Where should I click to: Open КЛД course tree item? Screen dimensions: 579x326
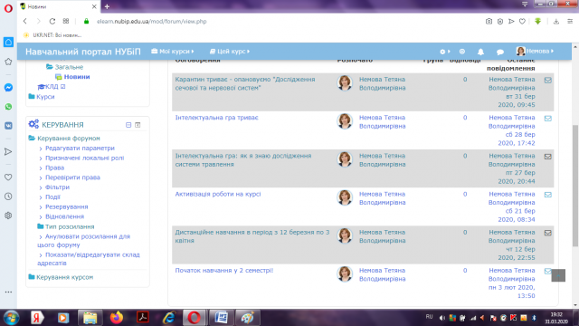52,87
